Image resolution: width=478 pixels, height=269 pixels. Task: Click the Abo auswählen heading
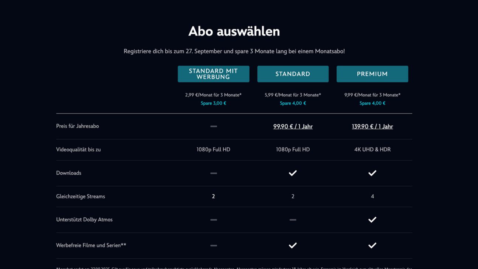(x=234, y=31)
